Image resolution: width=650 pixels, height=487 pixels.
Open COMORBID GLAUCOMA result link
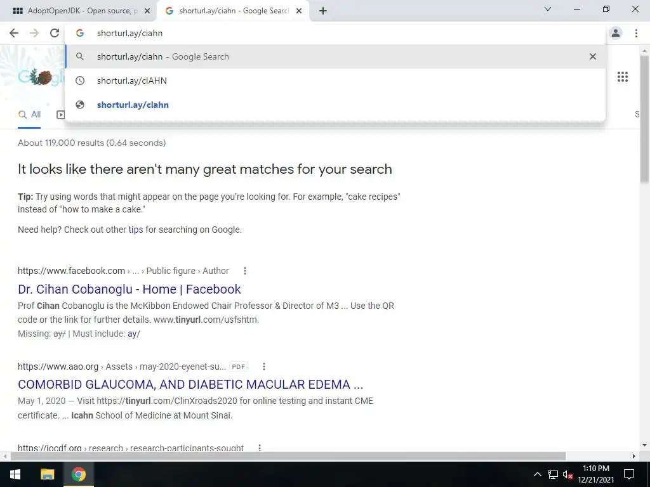click(x=190, y=384)
